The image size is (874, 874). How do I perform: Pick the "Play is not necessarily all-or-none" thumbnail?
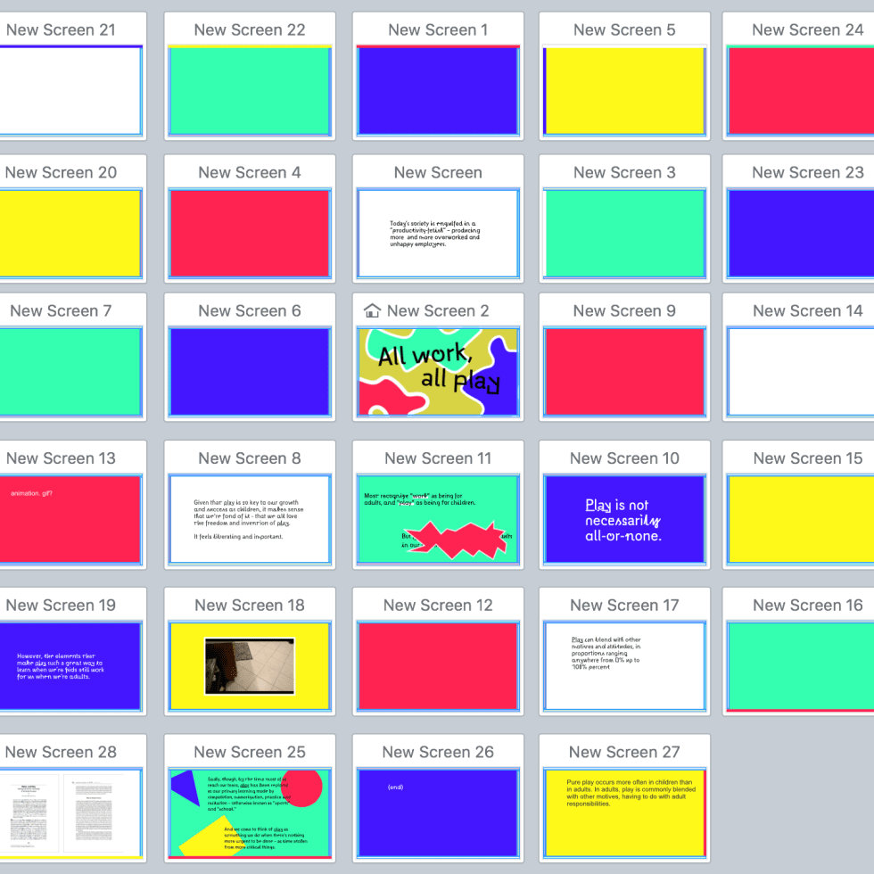624,518
